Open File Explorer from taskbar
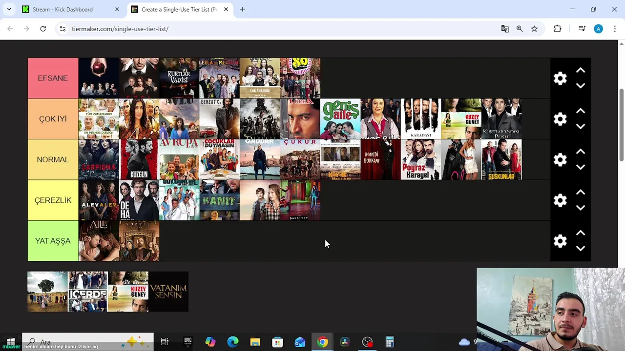 click(x=255, y=342)
